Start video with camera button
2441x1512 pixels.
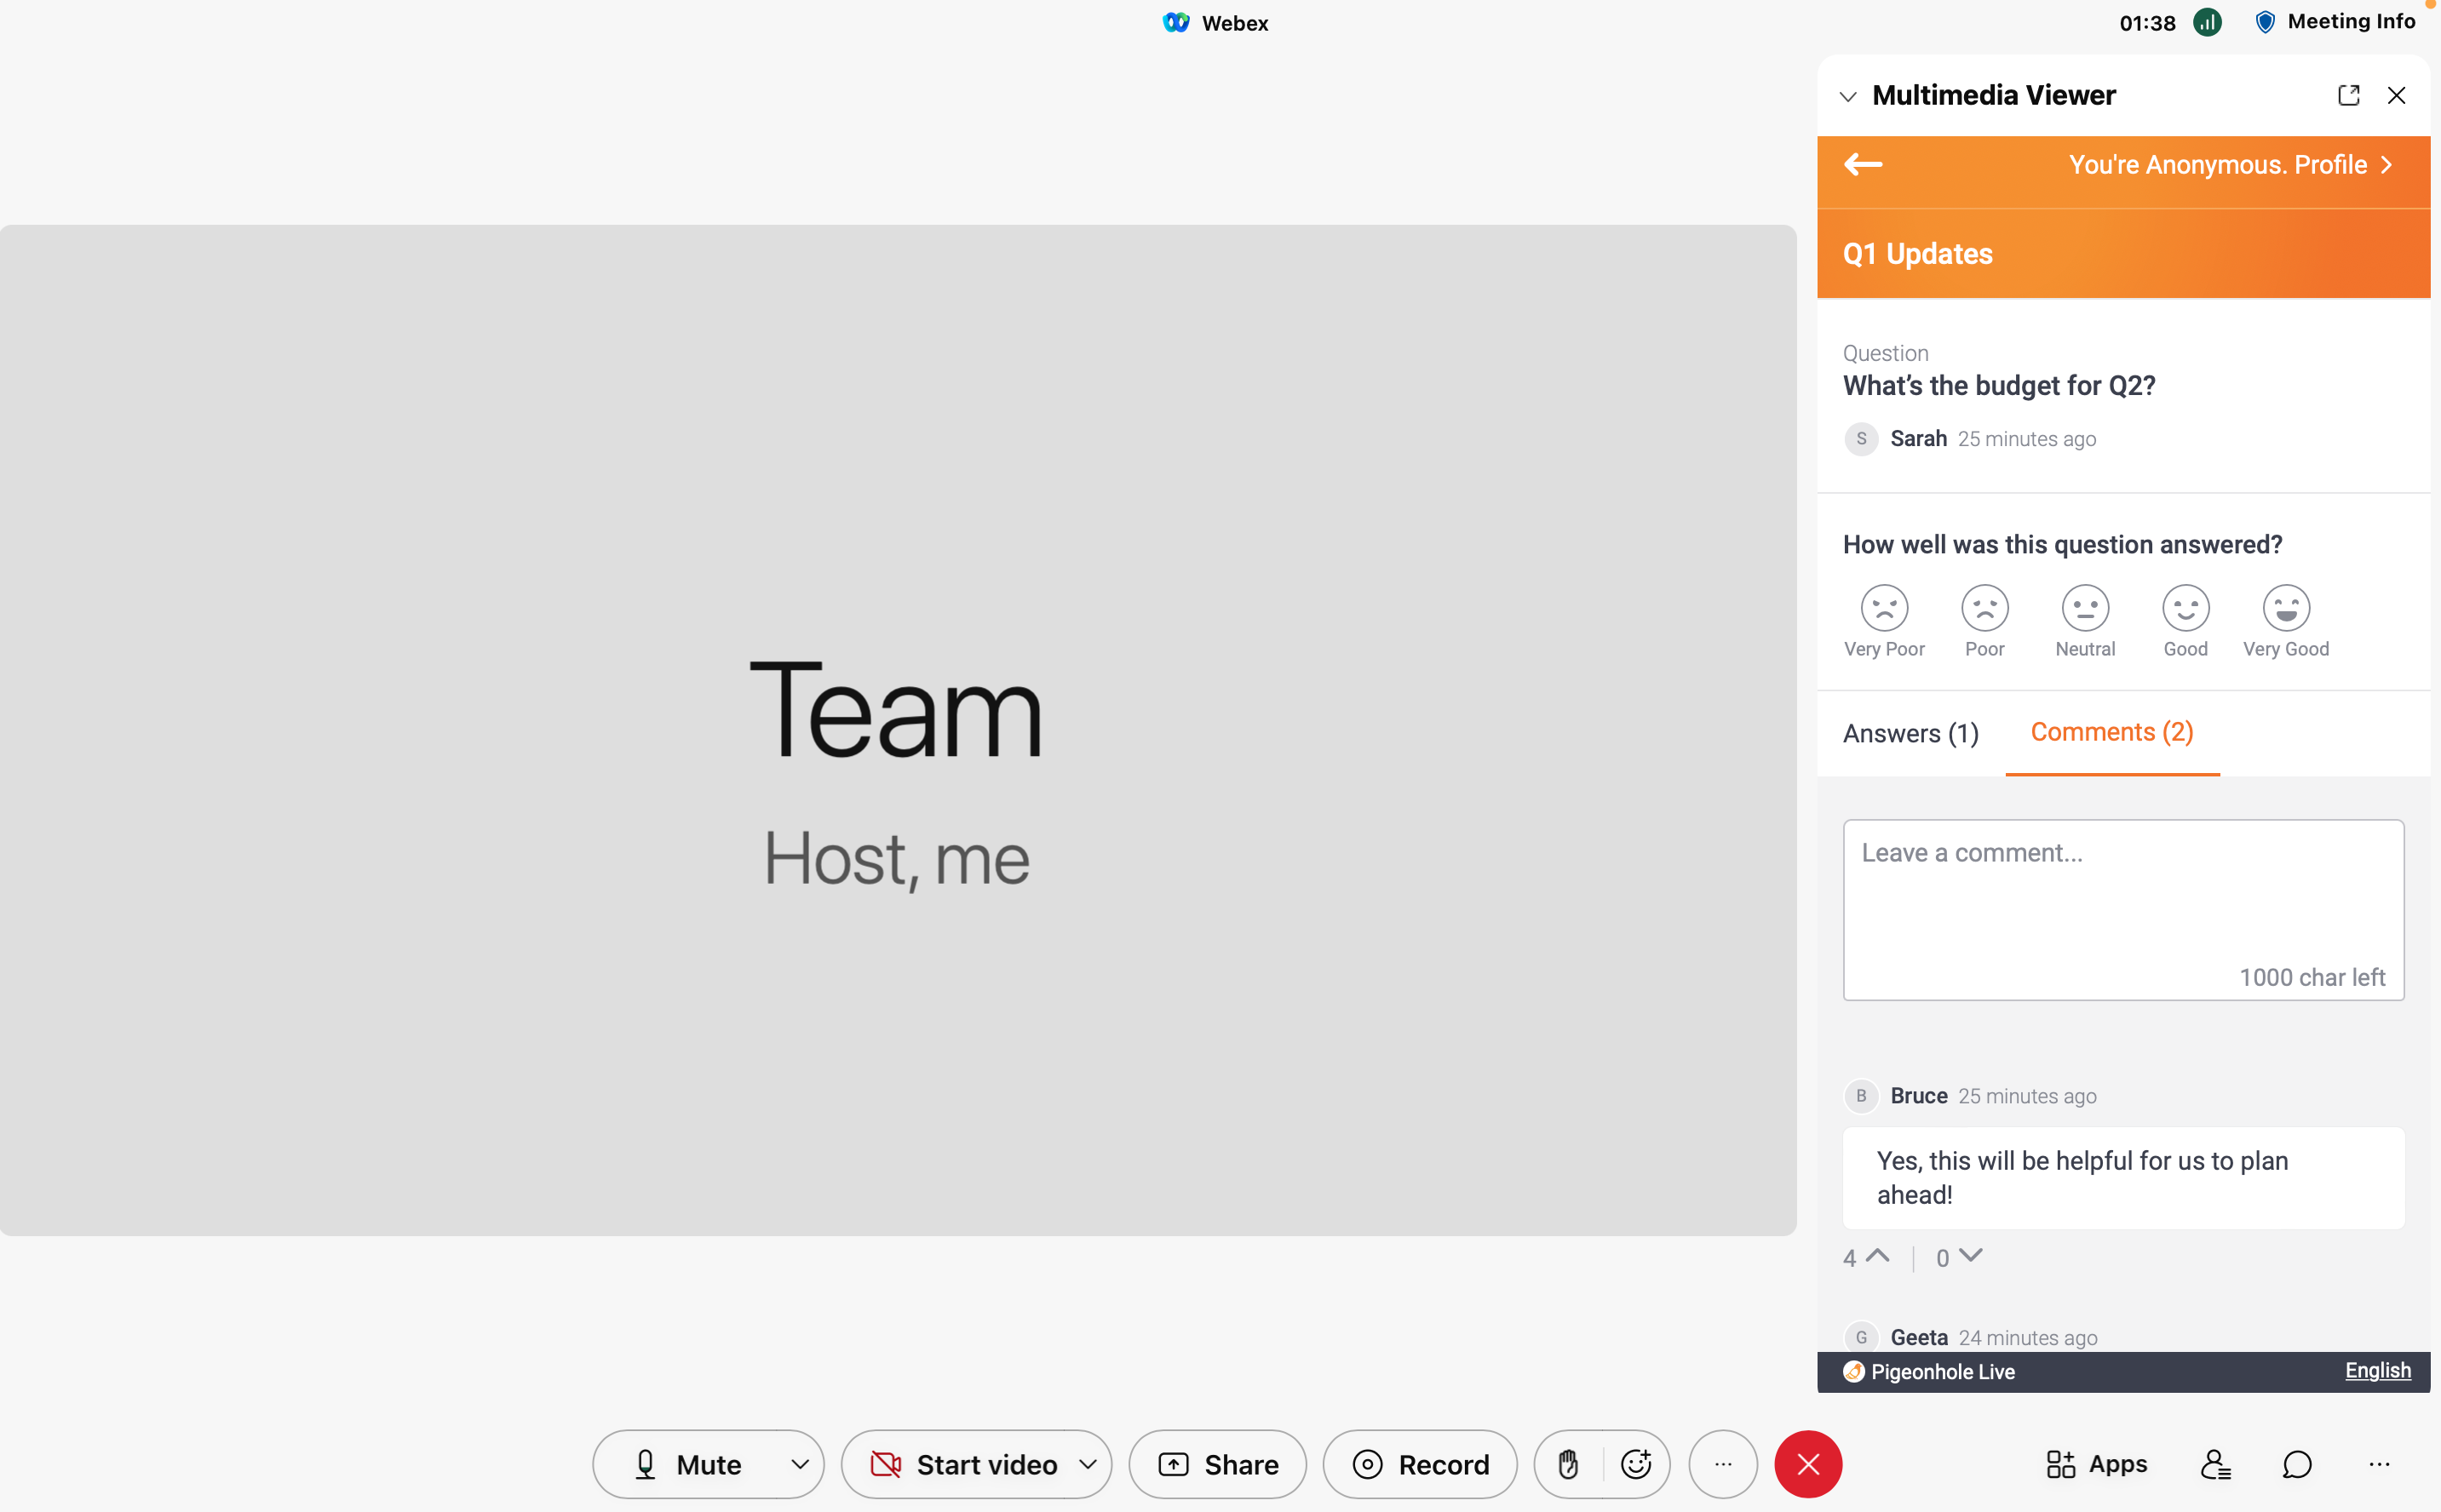tap(962, 1464)
